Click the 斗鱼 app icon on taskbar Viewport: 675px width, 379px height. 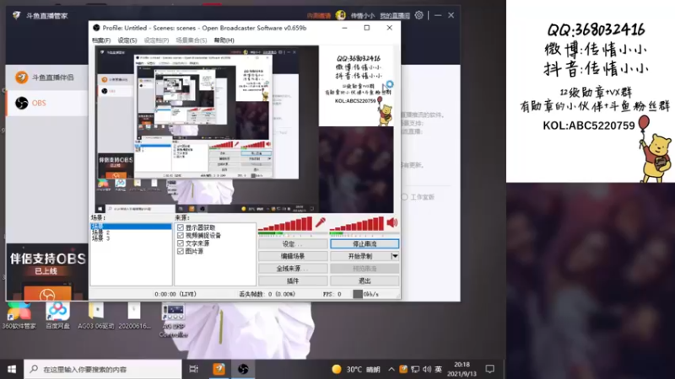219,369
